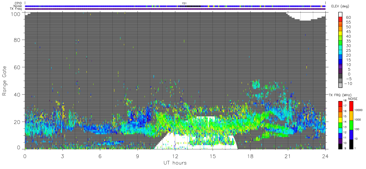Click the ELEV swatch between 10 and 15
The image size is (366, 169).
click(340, 62)
